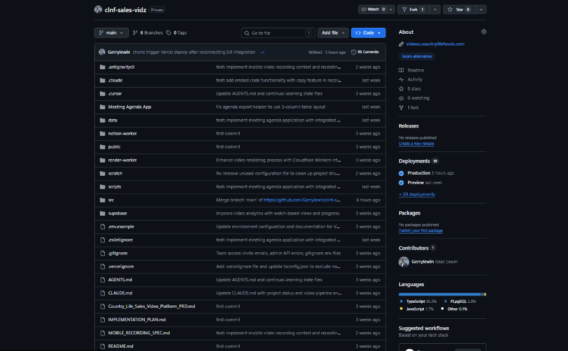Open the 0 Tags link
Viewport: 568px width, 351px height.
(x=177, y=33)
